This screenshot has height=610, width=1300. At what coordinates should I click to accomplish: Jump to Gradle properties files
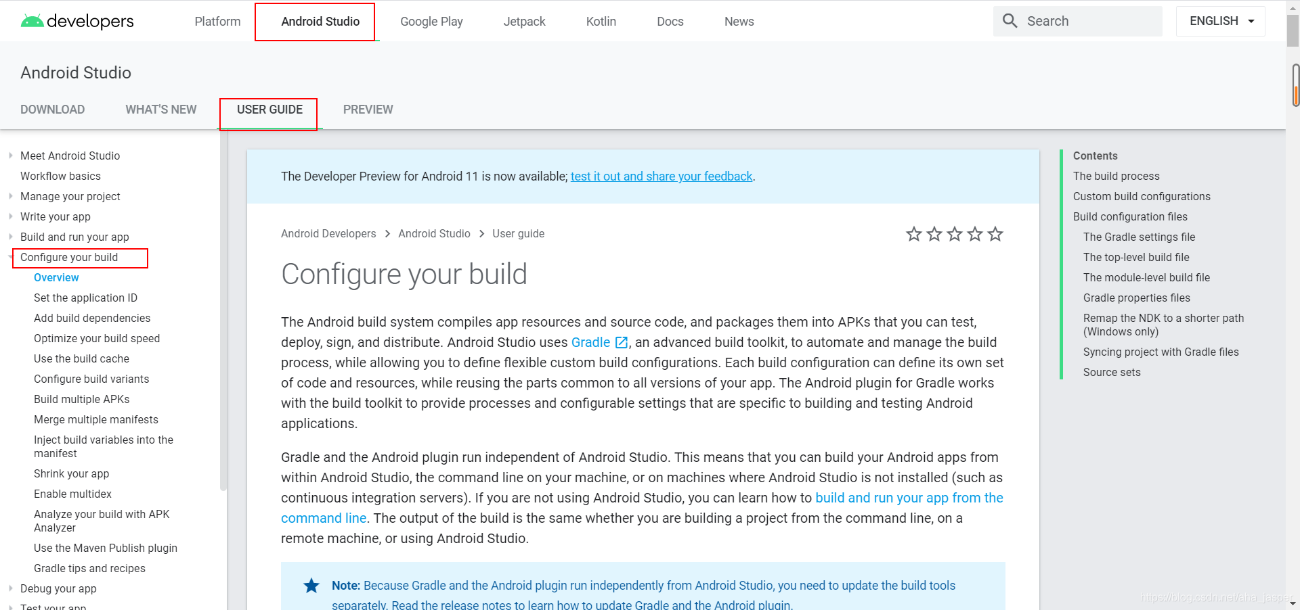(1136, 298)
